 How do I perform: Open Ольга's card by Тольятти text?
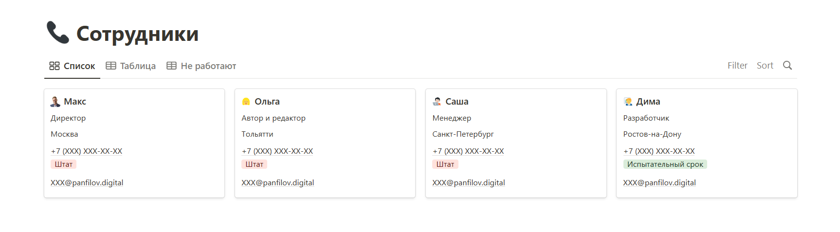tap(257, 134)
